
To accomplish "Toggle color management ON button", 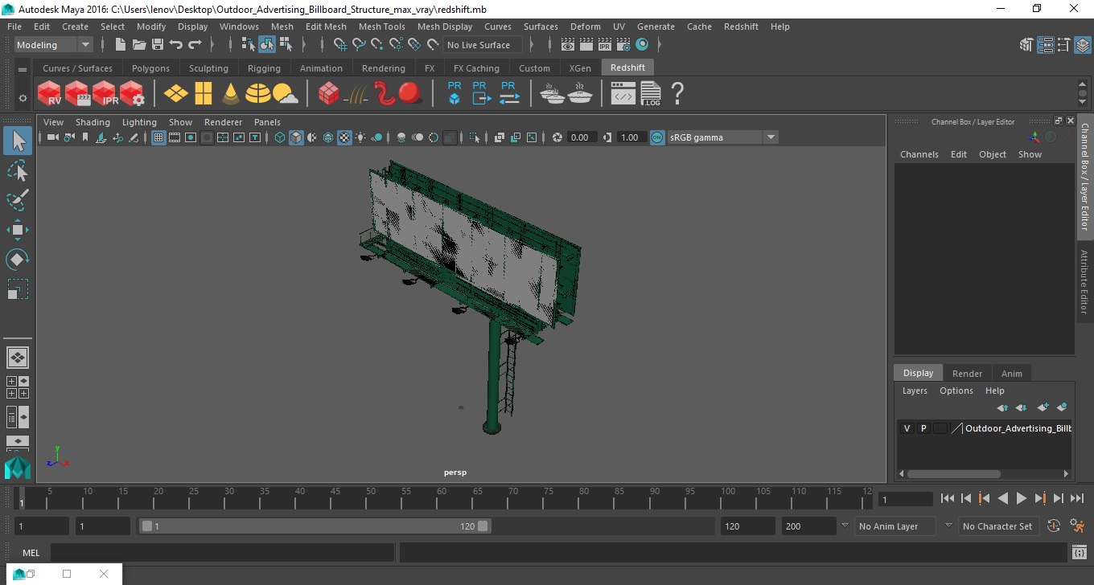I will [x=657, y=137].
